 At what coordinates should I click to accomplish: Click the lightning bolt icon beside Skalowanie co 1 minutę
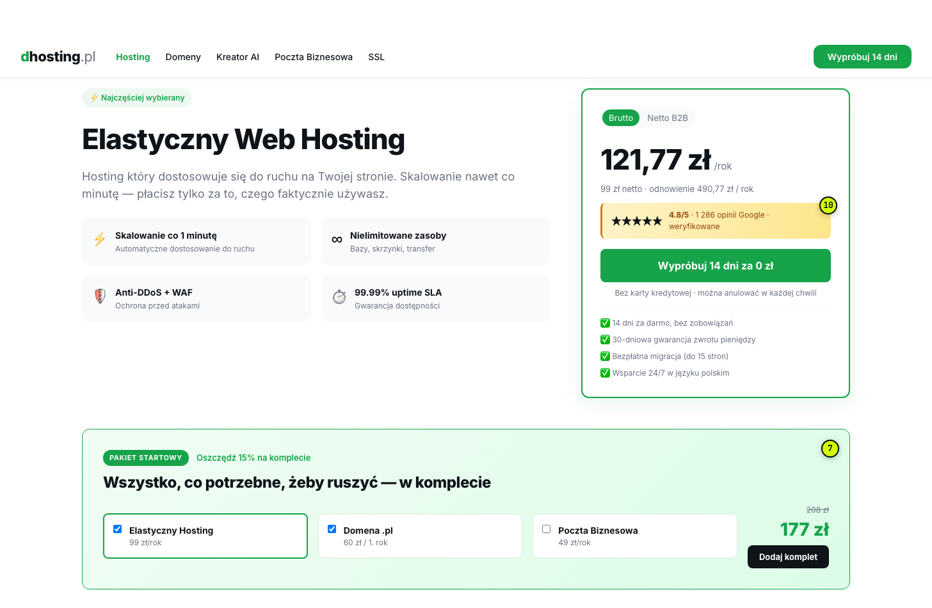tap(100, 239)
